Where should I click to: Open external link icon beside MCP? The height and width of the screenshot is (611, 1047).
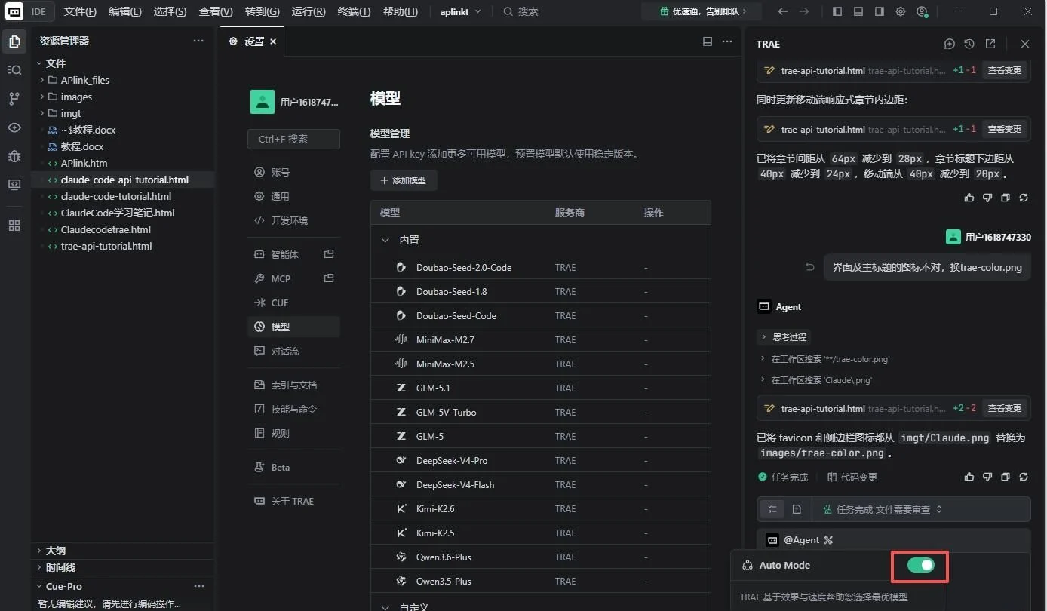[x=329, y=278]
